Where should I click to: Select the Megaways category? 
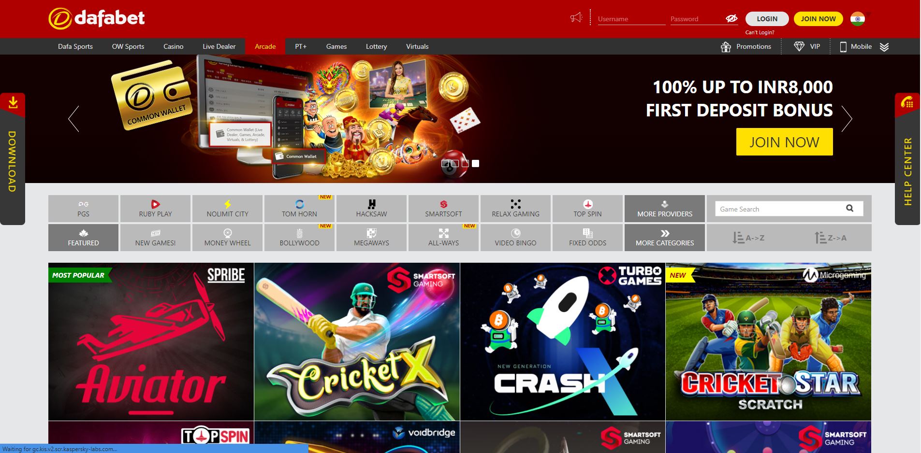[371, 238]
